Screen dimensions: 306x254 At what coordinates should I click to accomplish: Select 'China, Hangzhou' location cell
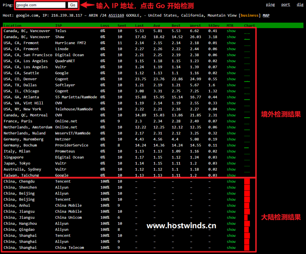point(20,223)
